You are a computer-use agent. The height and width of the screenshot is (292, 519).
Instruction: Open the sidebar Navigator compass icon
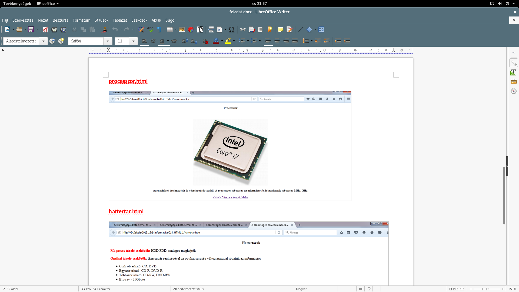514,91
